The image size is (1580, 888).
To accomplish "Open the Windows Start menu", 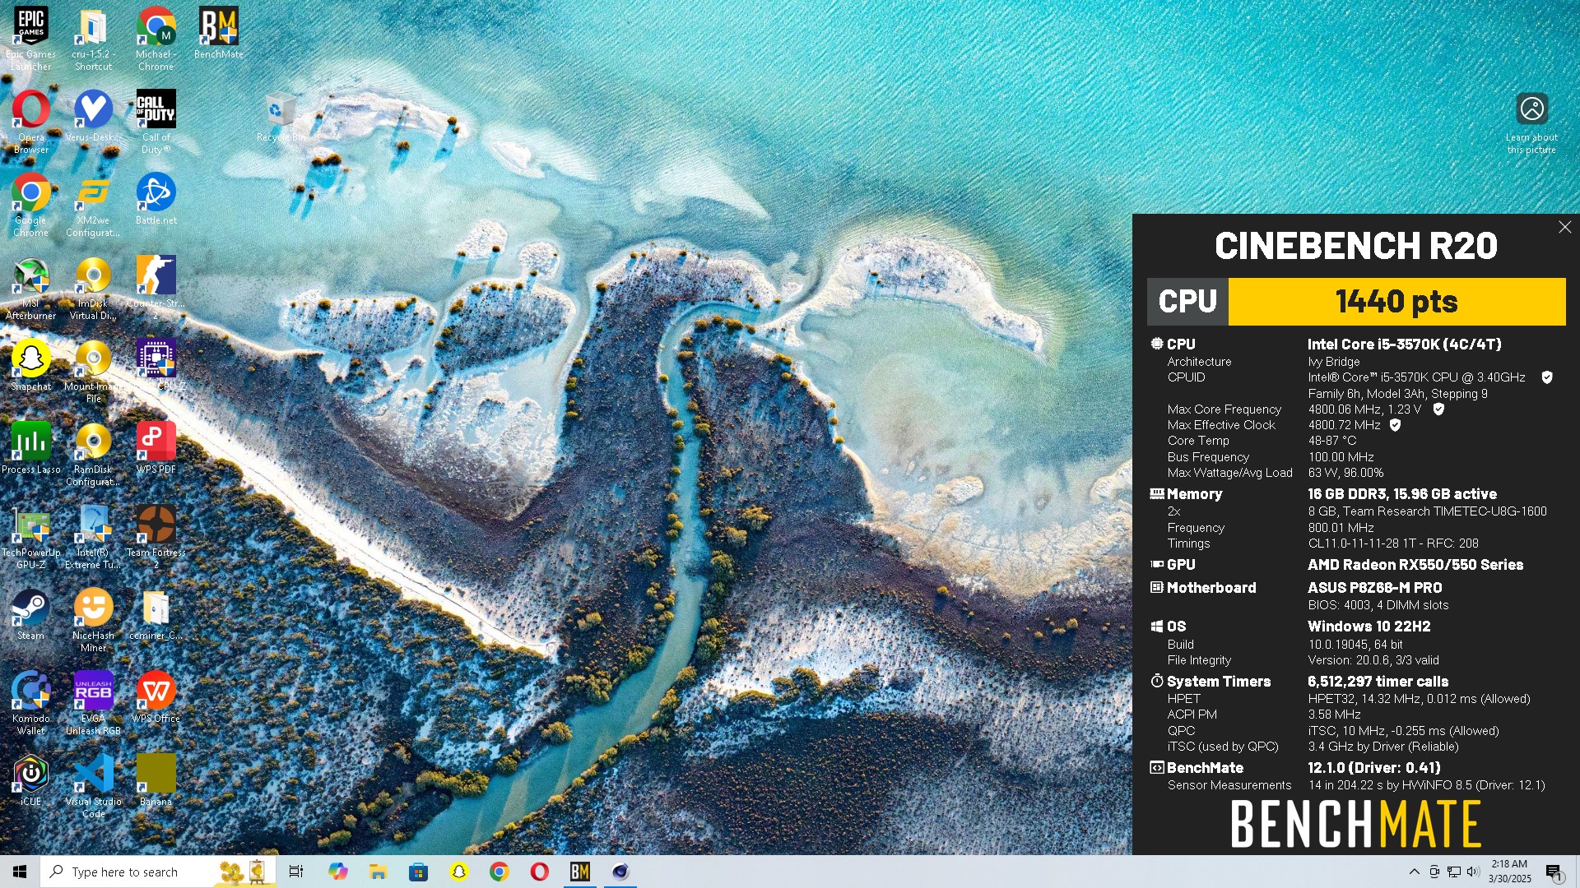I will 20,872.
